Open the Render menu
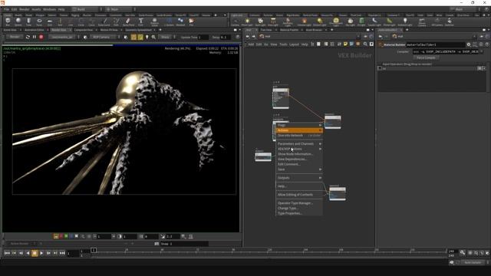The height and width of the screenshot is (276, 491). pyautogui.click(x=24, y=9)
